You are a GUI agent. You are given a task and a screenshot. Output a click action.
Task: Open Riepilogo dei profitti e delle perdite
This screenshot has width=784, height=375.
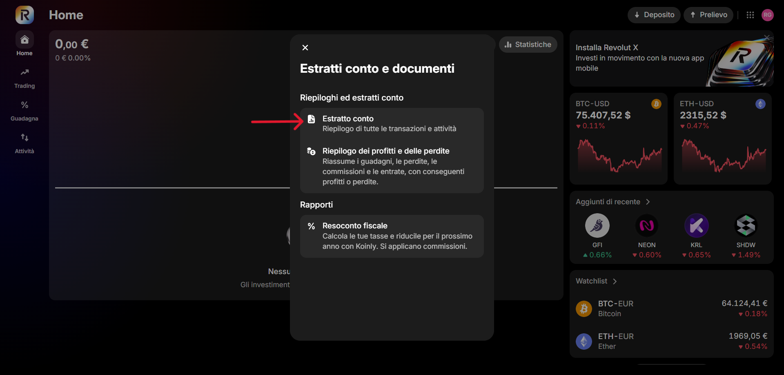click(x=392, y=166)
